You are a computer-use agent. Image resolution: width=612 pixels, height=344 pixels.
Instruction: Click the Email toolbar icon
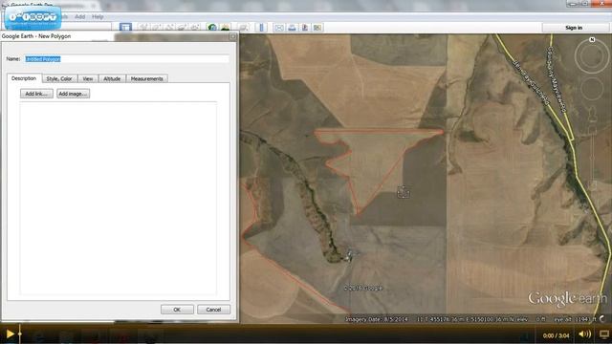279,28
